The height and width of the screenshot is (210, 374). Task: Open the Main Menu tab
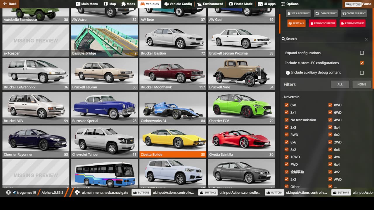(x=87, y=4)
